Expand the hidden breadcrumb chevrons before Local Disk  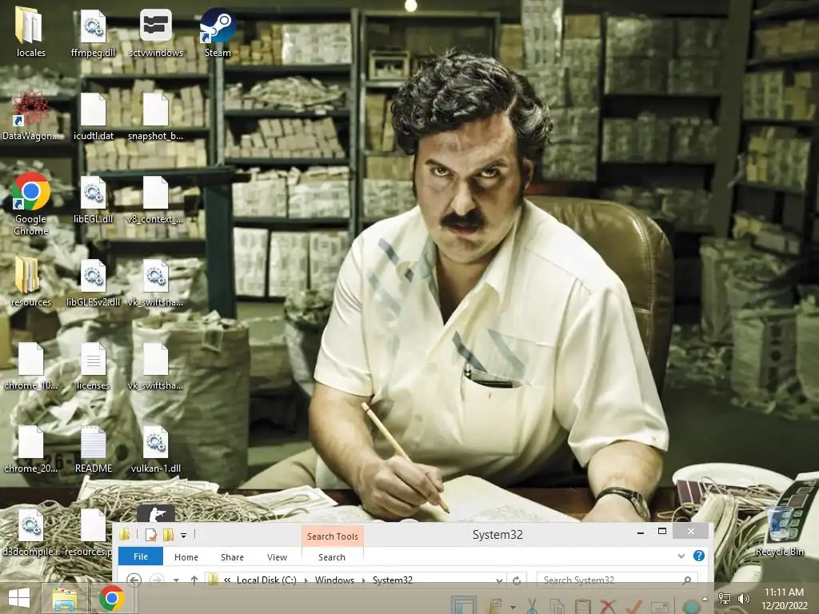(227, 580)
